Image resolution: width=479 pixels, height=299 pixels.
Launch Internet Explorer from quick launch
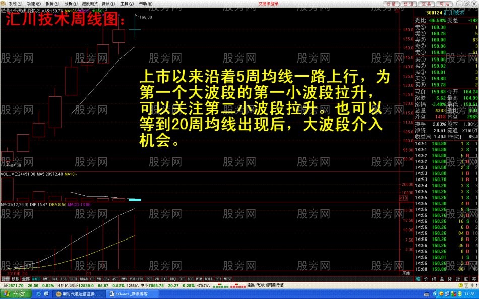click(39, 294)
